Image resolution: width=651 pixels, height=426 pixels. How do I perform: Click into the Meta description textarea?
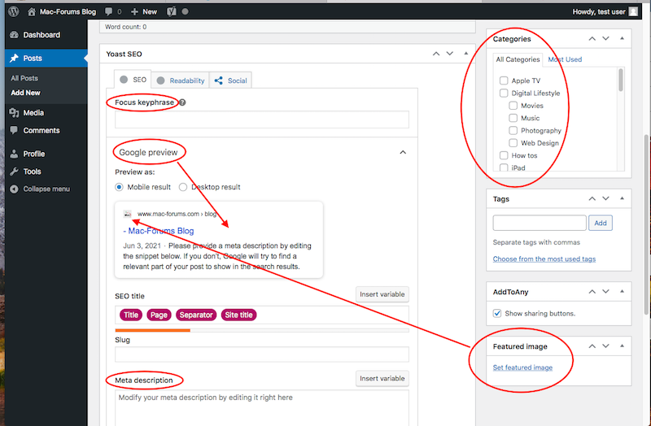pos(261,408)
